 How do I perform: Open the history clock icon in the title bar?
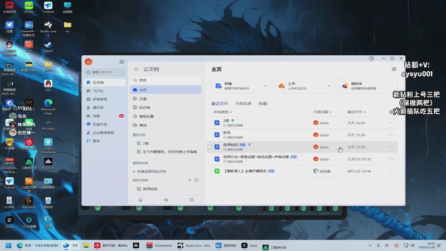pyautogui.click(x=371, y=59)
